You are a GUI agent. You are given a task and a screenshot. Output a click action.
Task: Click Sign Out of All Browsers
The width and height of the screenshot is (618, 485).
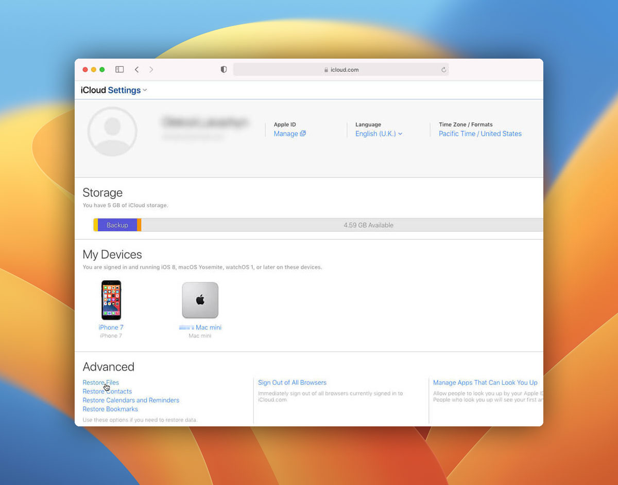[x=292, y=383]
